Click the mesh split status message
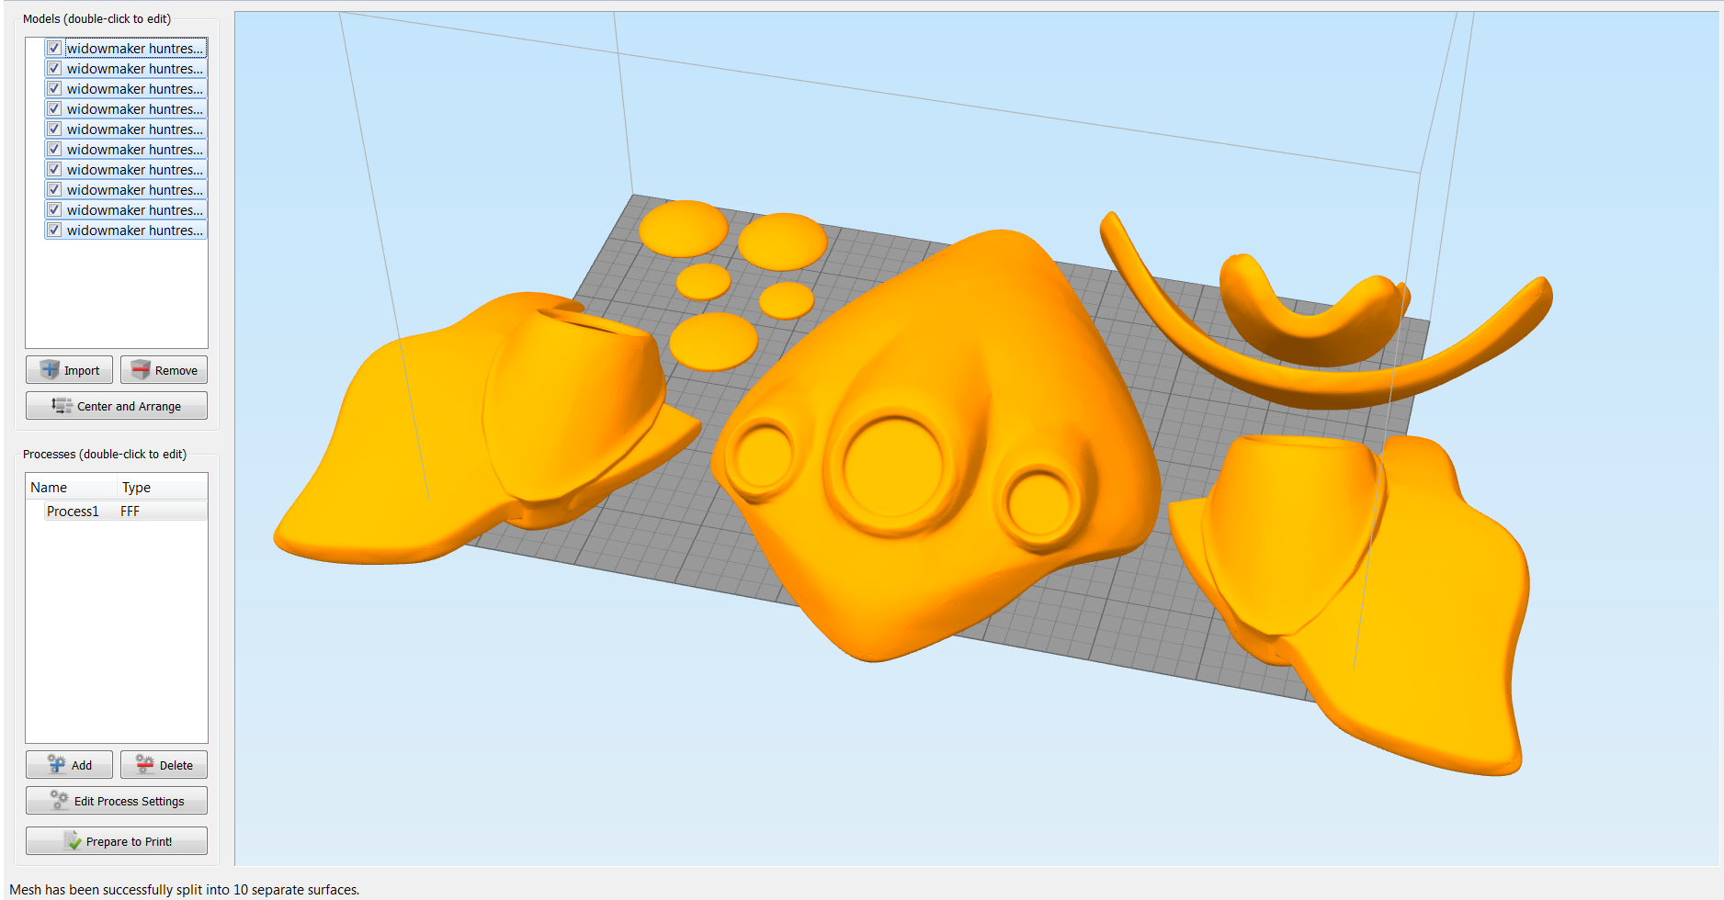The width and height of the screenshot is (1724, 900). [184, 889]
